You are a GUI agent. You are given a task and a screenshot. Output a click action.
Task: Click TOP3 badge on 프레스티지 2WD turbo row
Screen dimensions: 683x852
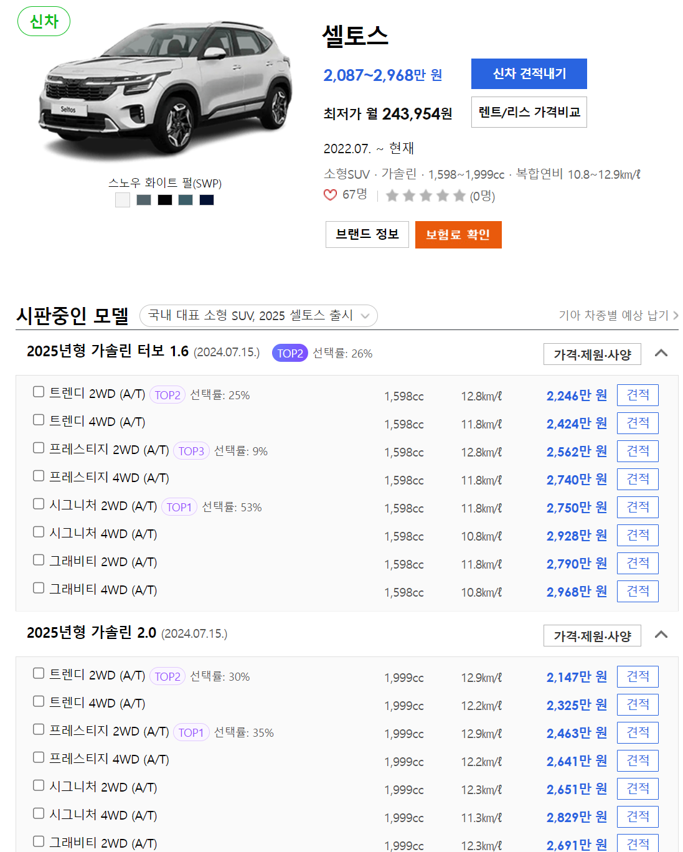(191, 451)
